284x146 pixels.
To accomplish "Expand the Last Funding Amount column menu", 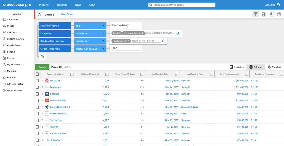I will tap(246, 74).
